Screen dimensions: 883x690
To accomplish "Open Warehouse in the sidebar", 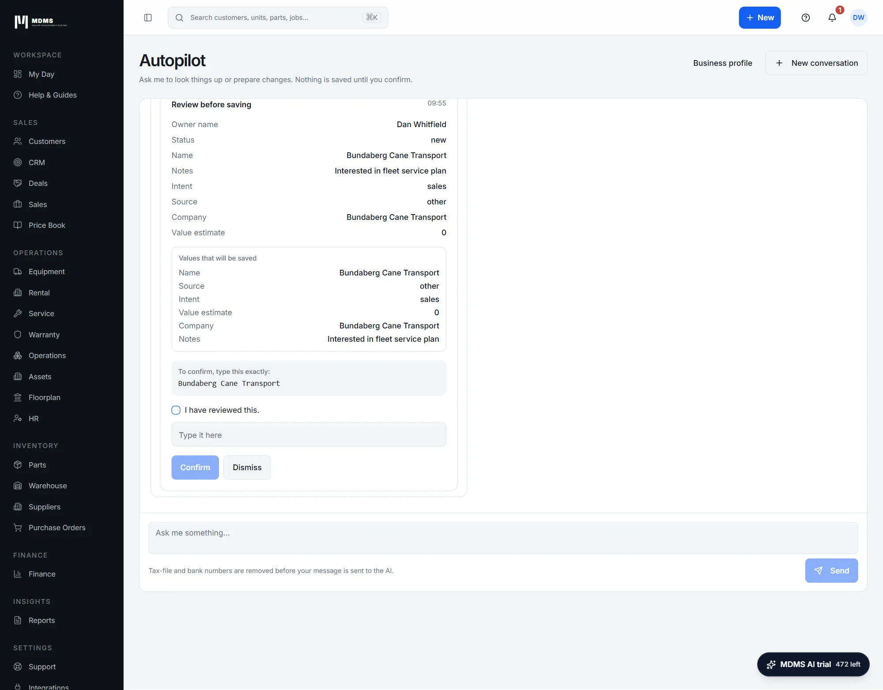I will pyautogui.click(x=48, y=486).
